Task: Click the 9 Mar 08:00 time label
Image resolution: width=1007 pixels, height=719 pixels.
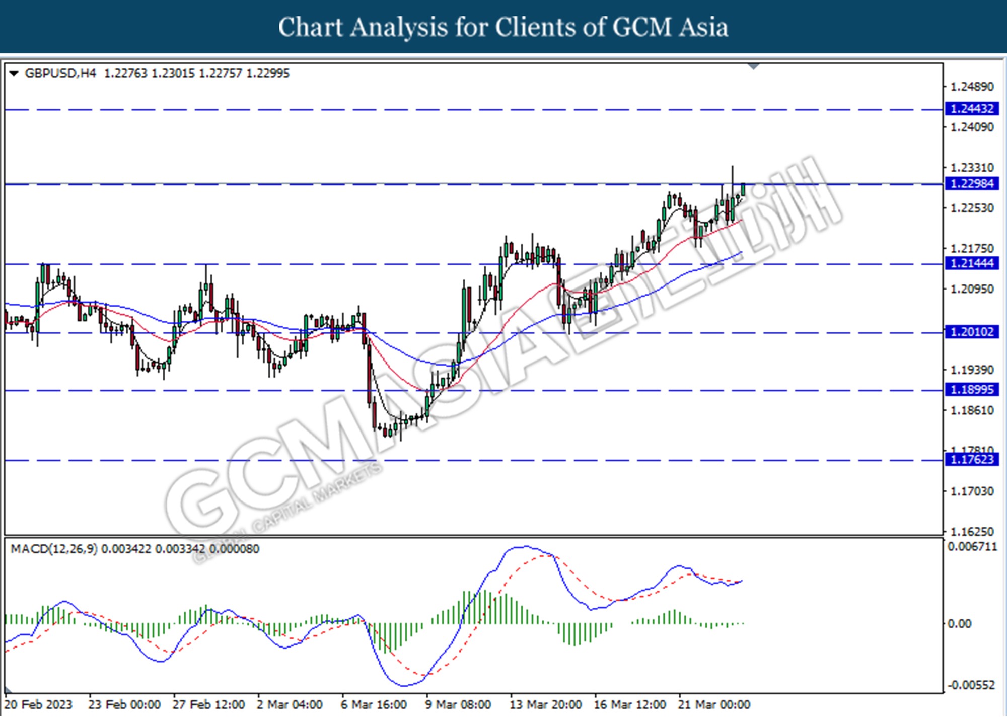Action: click(x=458, y=705)
